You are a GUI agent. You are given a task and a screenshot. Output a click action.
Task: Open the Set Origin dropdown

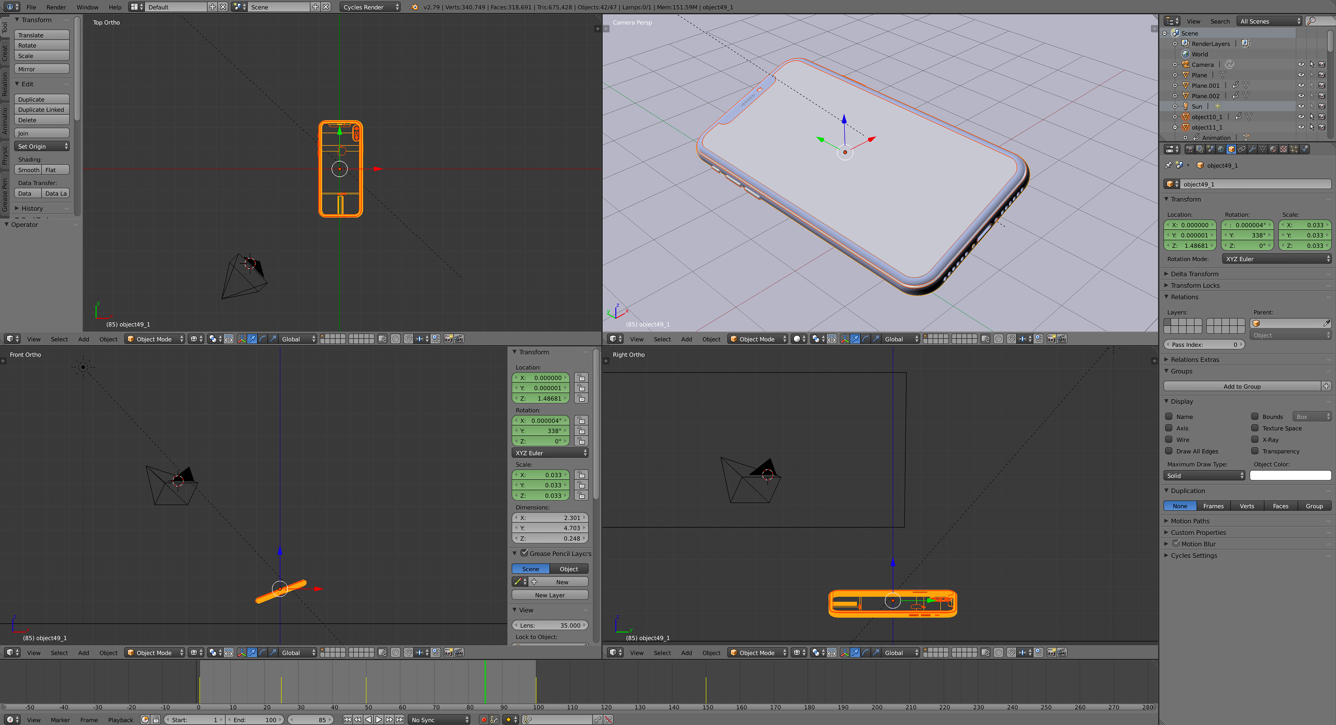[42, 147]
